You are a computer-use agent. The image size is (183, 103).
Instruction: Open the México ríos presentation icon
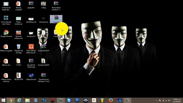(6, 62)
